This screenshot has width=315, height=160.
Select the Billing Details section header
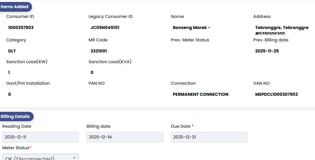16,116
